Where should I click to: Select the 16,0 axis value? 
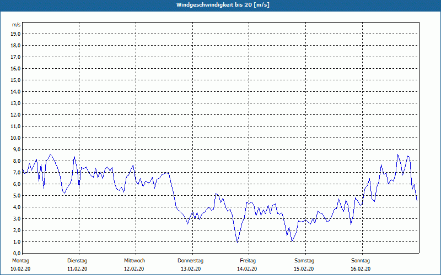coord(15,68)
